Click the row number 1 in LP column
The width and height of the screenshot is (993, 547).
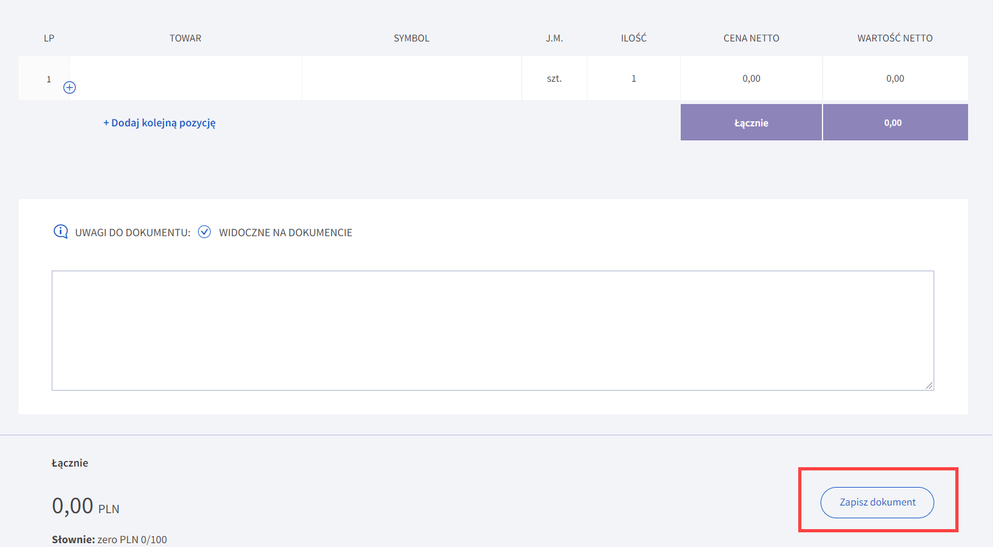(49, 79)
